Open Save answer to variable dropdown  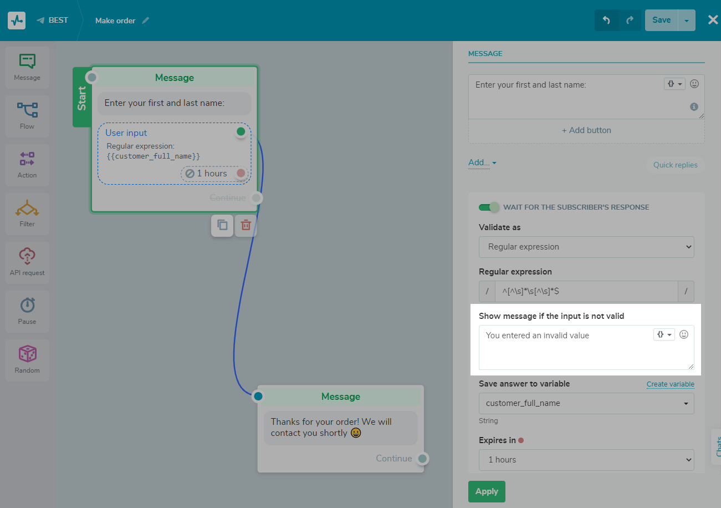click(586, 403)
